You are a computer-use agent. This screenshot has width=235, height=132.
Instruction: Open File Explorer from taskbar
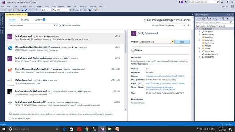tap(109, 129)
